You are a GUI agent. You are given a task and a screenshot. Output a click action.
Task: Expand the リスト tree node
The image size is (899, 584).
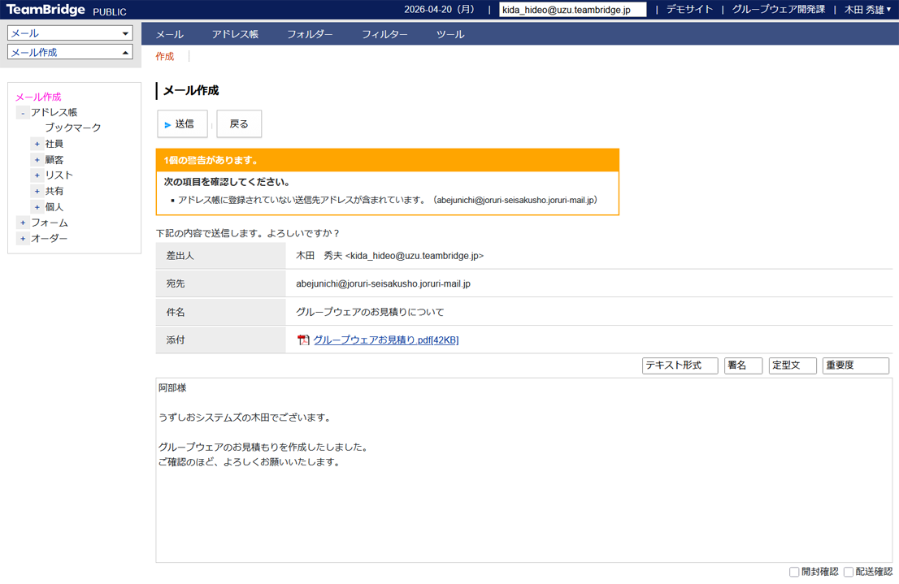point(37,175)
